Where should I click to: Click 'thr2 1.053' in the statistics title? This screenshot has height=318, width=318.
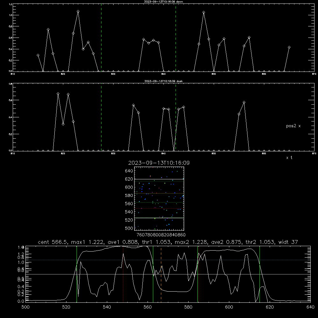click(x=260, y=242)
